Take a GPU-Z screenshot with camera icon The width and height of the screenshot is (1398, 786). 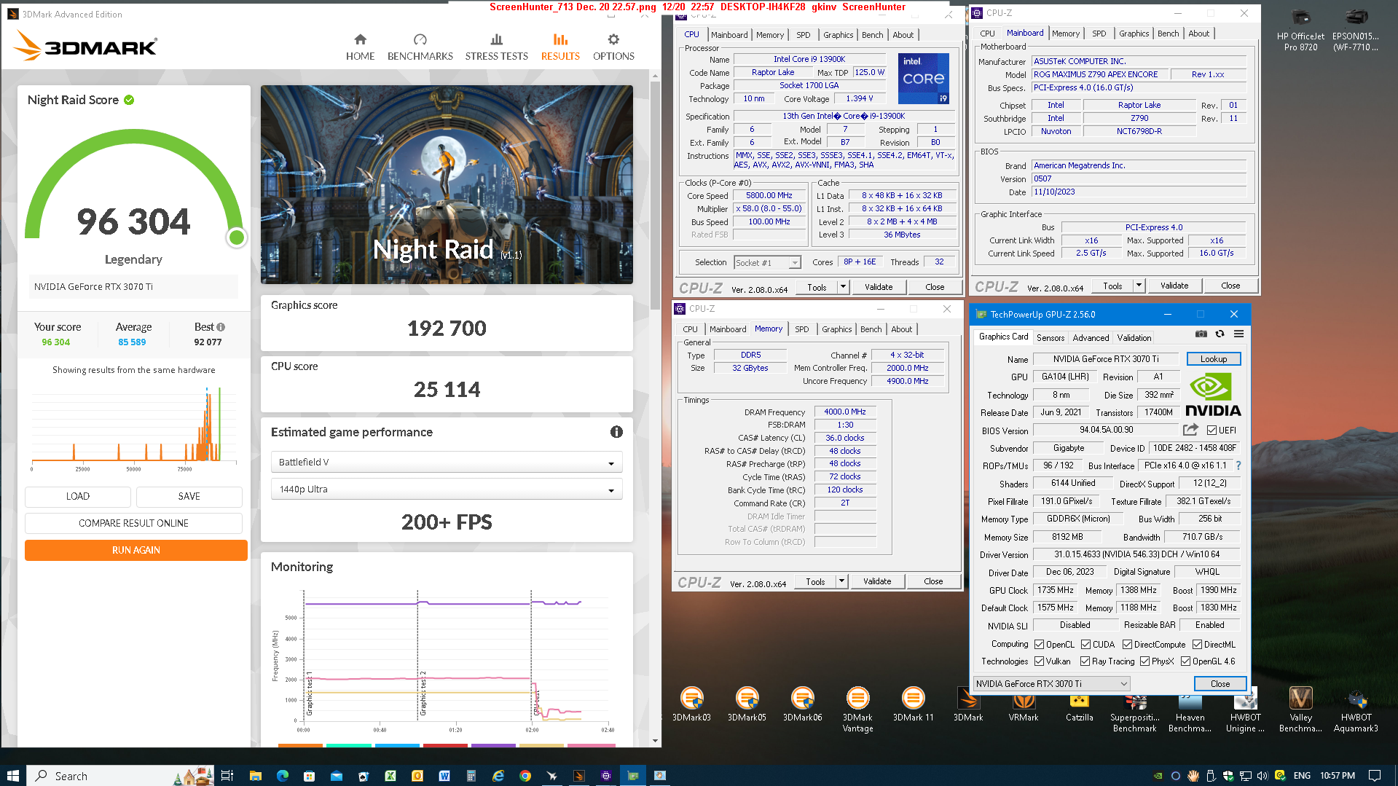(x=1201, y=334)
